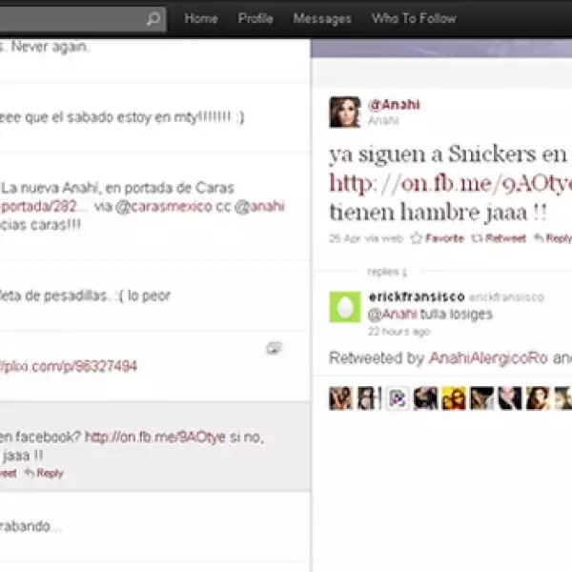
Task: Click erickfransisco's egg avatar
Action: [344, 307]
